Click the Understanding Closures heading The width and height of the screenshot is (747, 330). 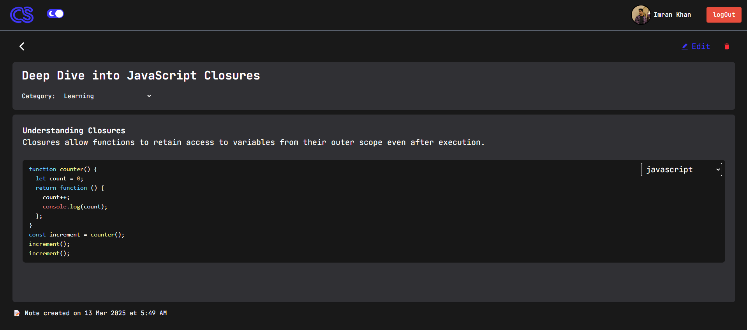[x=74, y=131]
